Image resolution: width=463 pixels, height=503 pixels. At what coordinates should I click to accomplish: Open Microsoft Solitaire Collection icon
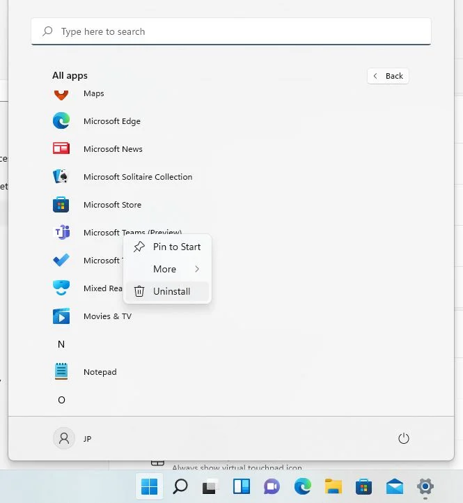[61, 176]
